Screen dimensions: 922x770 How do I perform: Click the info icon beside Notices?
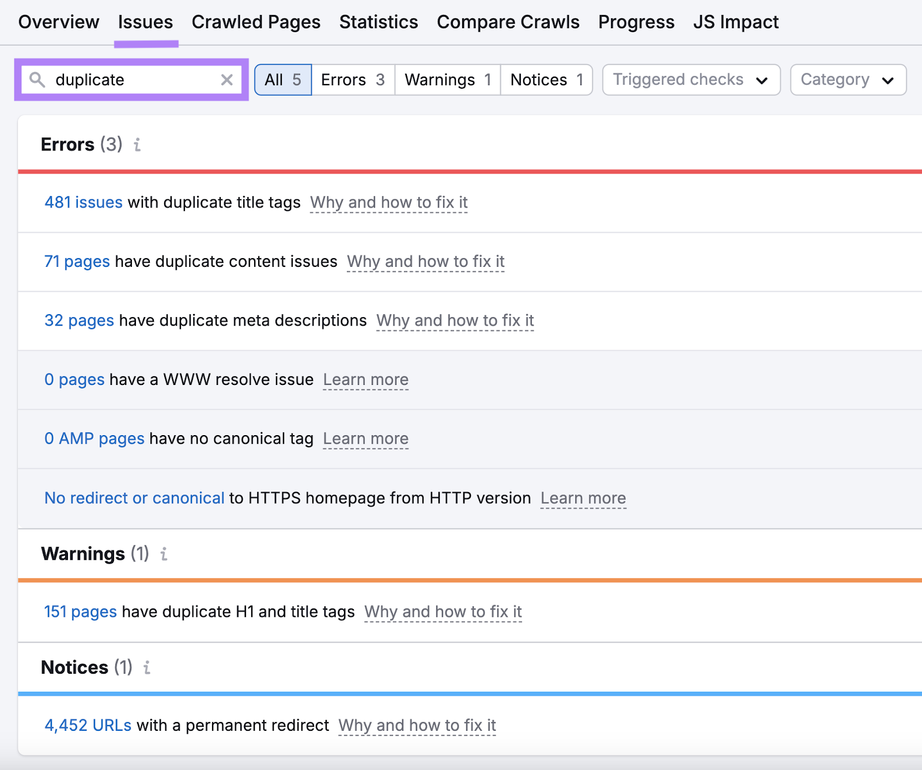tap(146, 667)
